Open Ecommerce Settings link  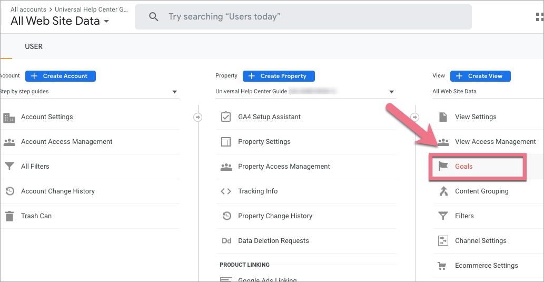coord(487,265)
